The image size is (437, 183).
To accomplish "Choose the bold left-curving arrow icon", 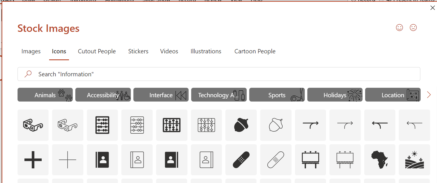I will pyautogui.click(x=380, y=125).
